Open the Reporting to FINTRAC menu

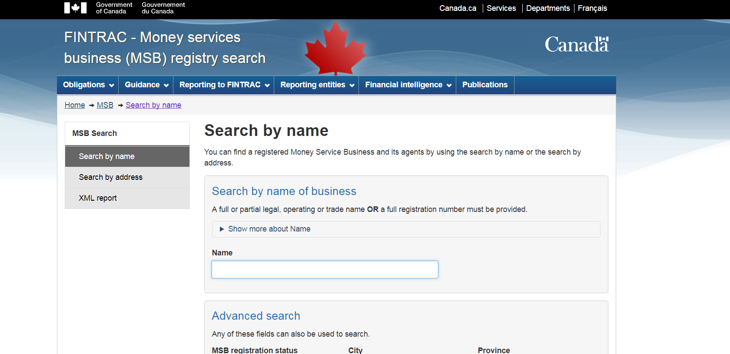click(224, 85)
